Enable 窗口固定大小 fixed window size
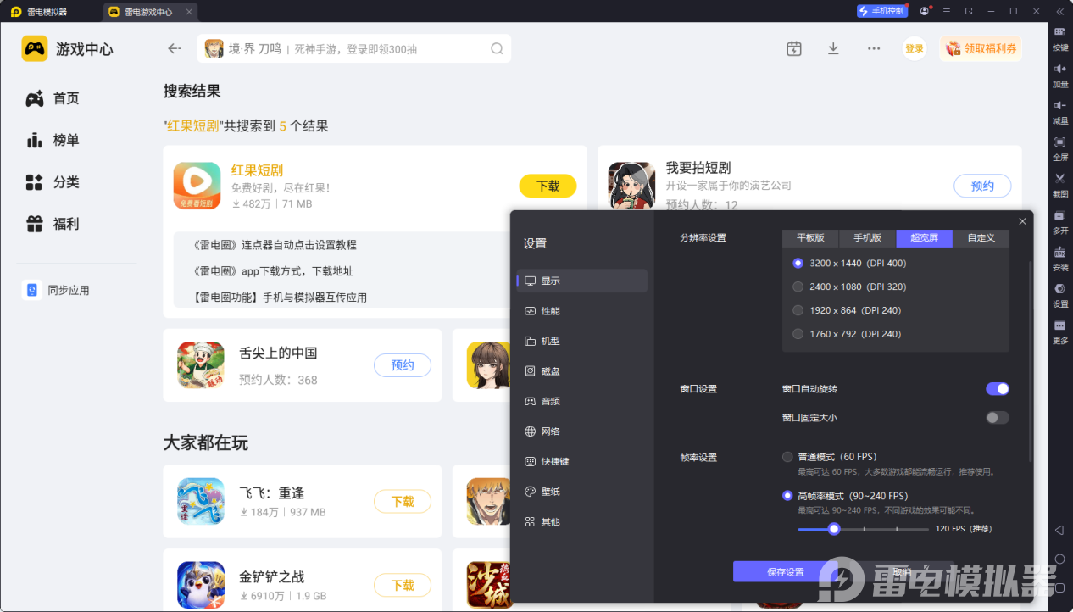Viewport: 1073px width, 612px height. [998, 417]
